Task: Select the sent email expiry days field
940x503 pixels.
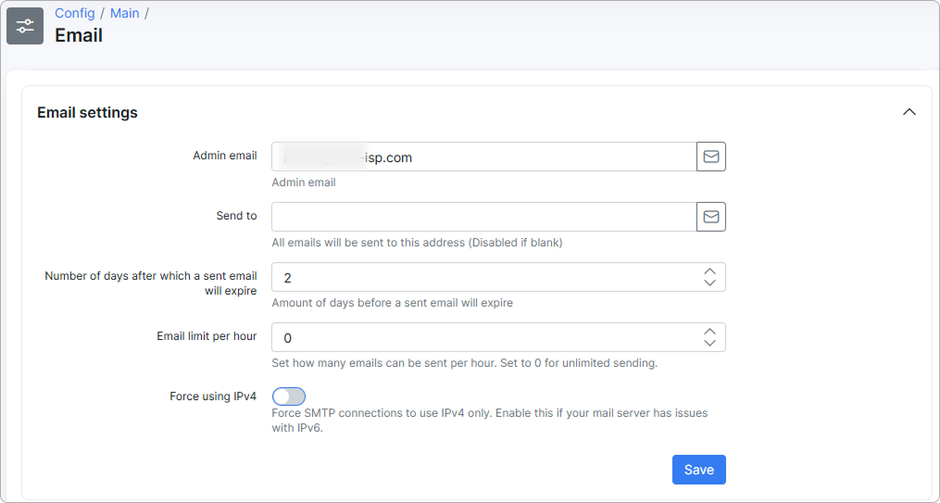Action: coord(499,277)
